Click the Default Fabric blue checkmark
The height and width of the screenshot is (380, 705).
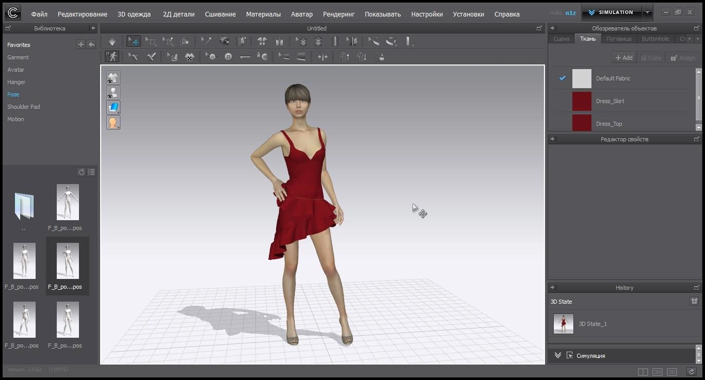click(563, 78)
